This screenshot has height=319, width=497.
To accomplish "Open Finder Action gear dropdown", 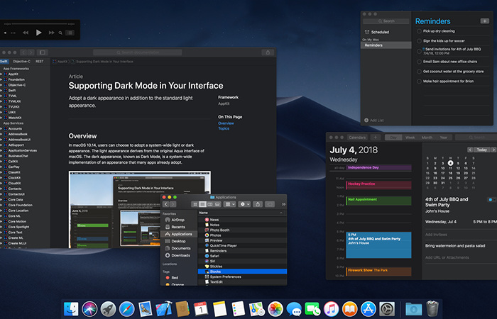I will 244,204.
